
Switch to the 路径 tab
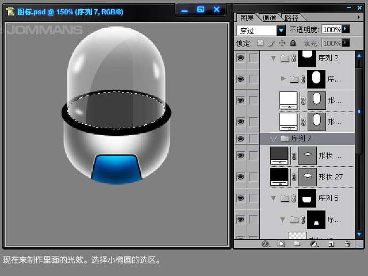292,18
